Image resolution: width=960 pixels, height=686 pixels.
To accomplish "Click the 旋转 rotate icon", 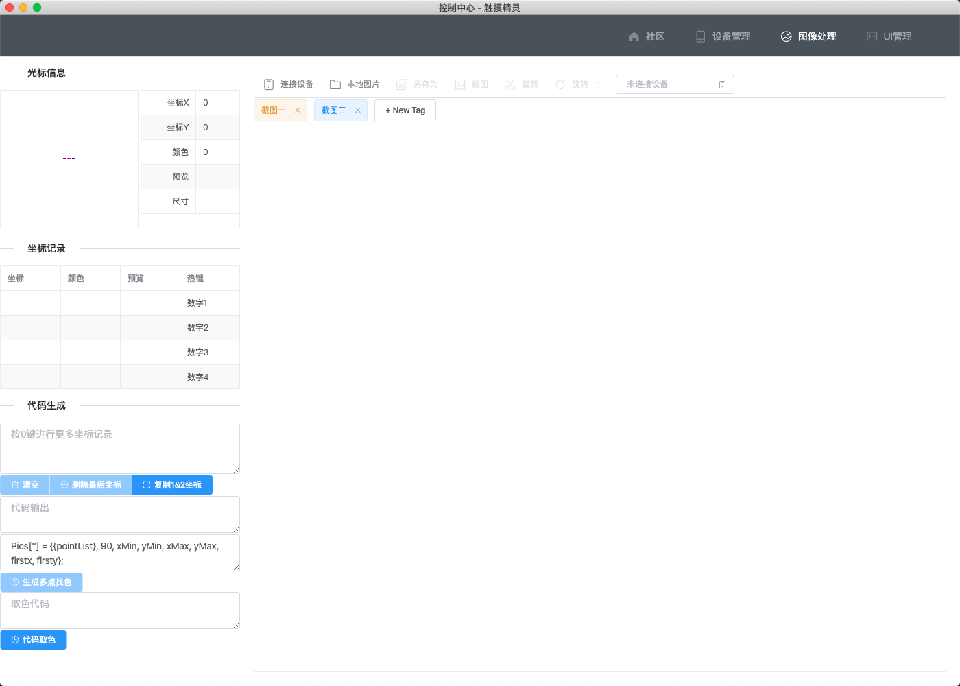I will 560,84.
